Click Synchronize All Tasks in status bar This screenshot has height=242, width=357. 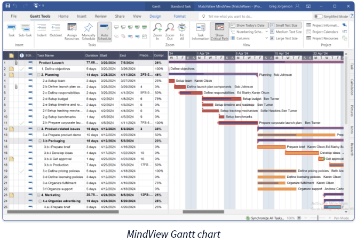[x=265, y=218]
